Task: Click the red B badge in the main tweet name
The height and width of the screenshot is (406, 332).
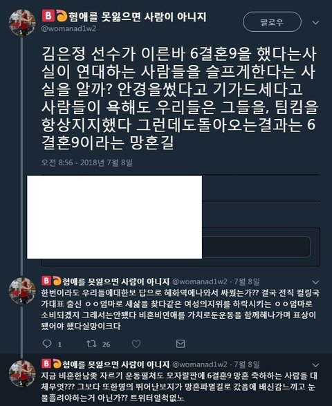Action: (48, 16)
